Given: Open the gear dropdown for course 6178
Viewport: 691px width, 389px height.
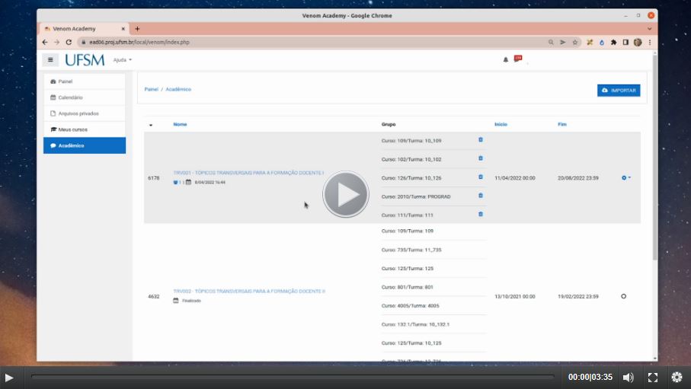Looking at the screenshot, I should tap(626, 177).
